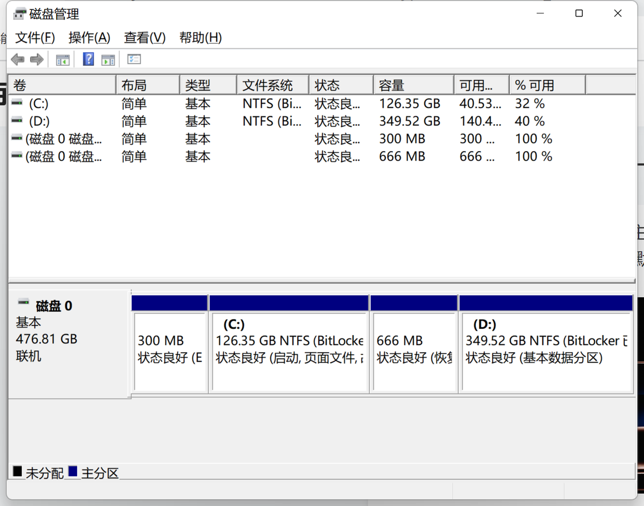Image resolution: width=644 pixels, height=506 pixels.
Task: Select the Disk 0 drive icon label
Action: pyautogui.click(x=23, y=301)
